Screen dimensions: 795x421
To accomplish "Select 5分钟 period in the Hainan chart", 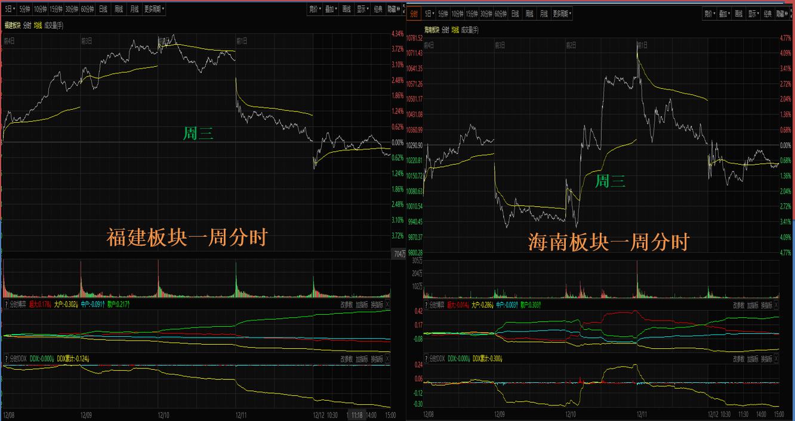I will pos(443,14).
